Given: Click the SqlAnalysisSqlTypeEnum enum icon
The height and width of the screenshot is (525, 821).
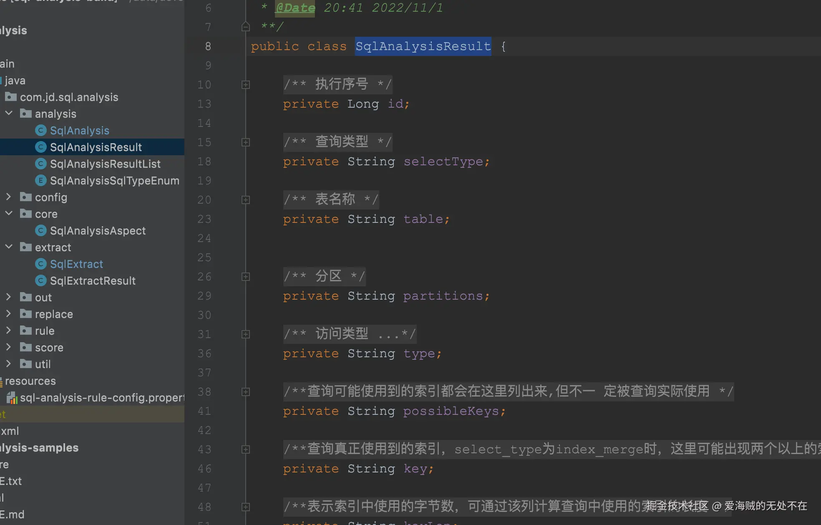Looking at the screenshot, I should (40, 181).
